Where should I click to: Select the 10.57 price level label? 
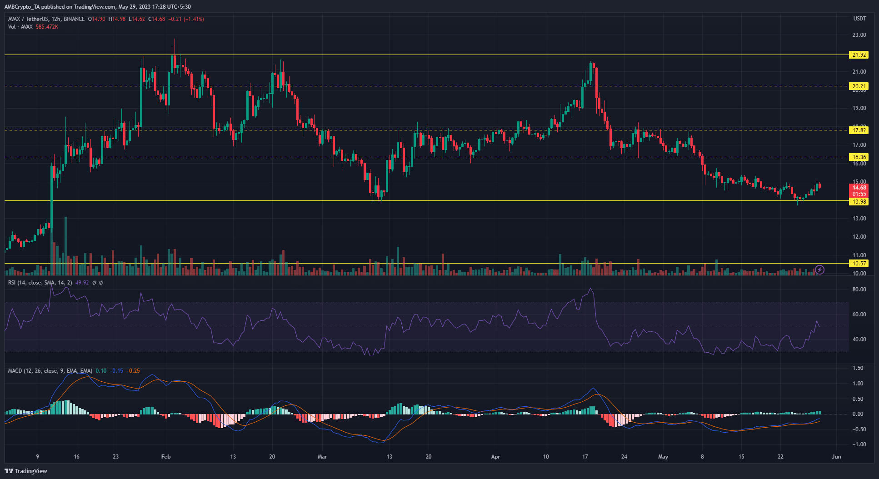pyautogui.click(x=859, y=263)
